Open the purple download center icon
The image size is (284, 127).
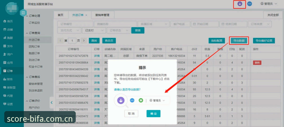point(240,4)
